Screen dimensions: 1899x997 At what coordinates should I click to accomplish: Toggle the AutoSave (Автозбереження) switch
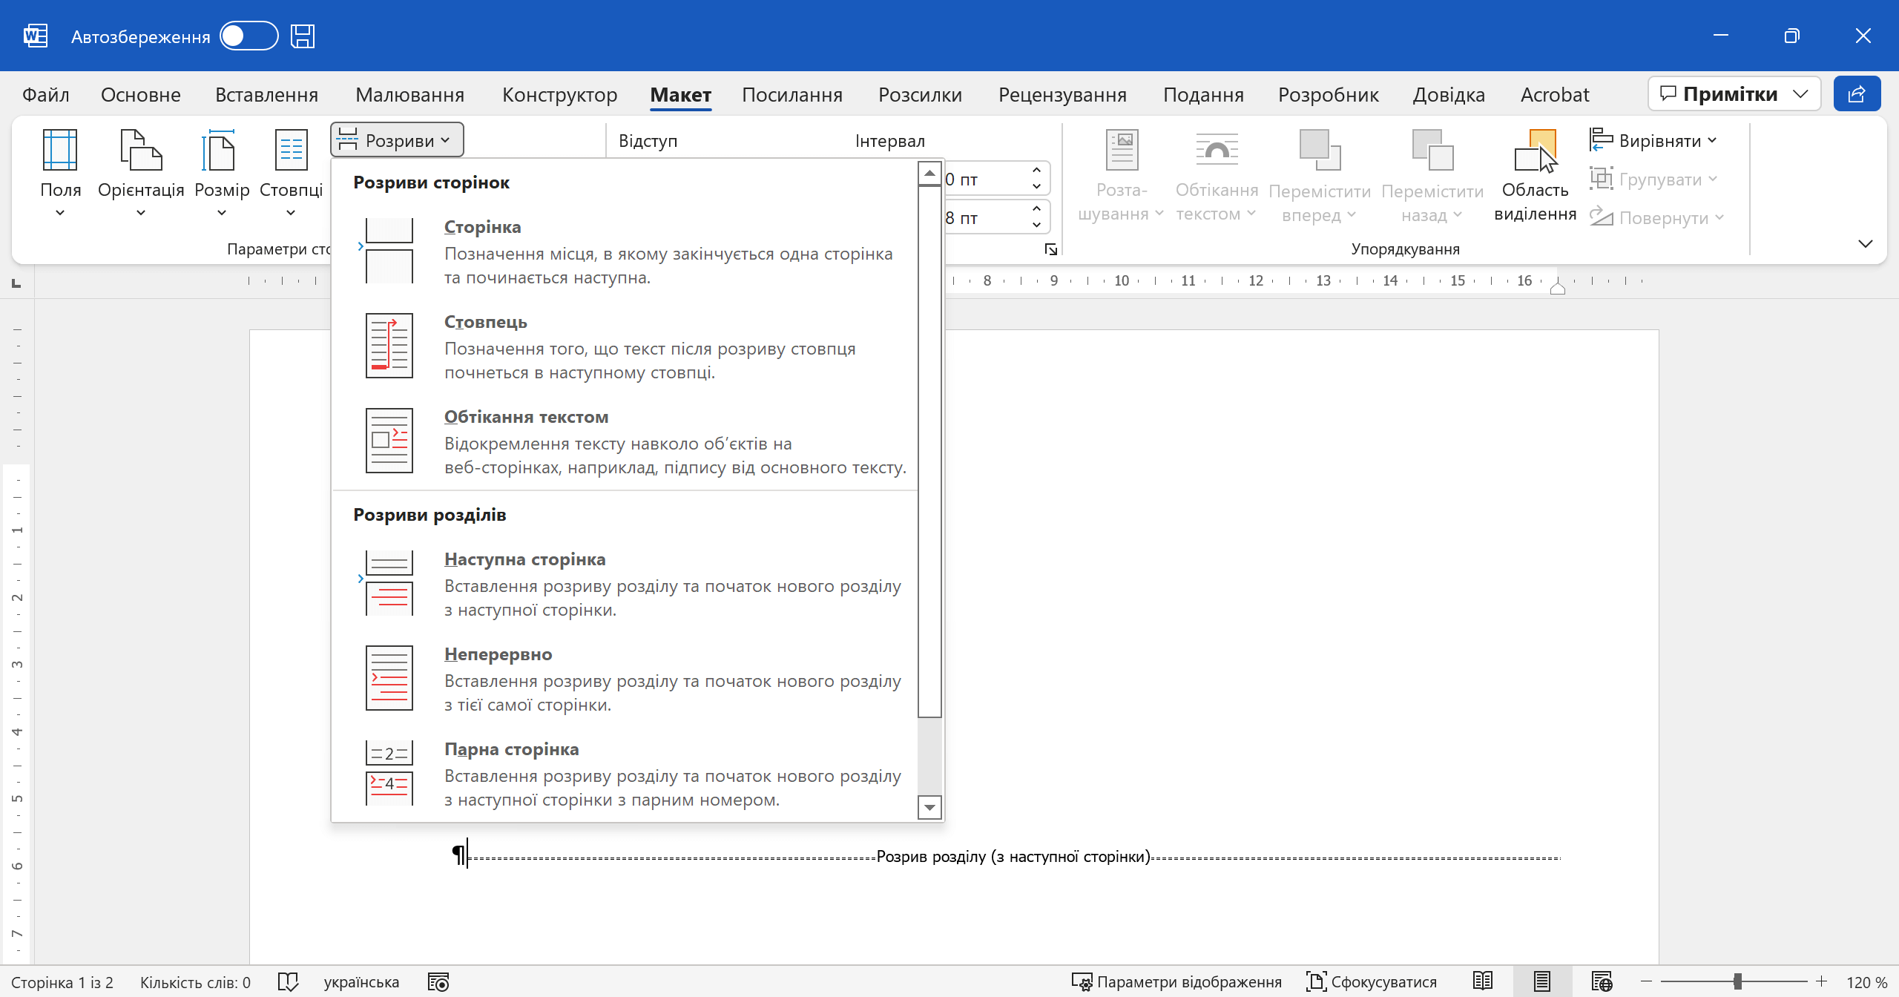pyautogui.click(x=249, y=36)
